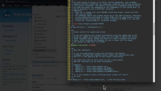Click the drupal.org/node/772678 URL in code

coord(91,24)
